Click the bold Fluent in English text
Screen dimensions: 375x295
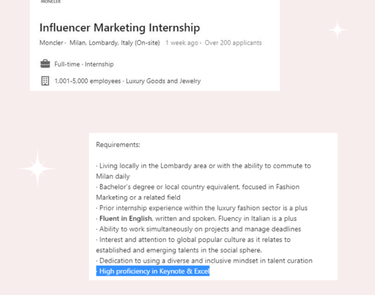[x=125, y=218]
